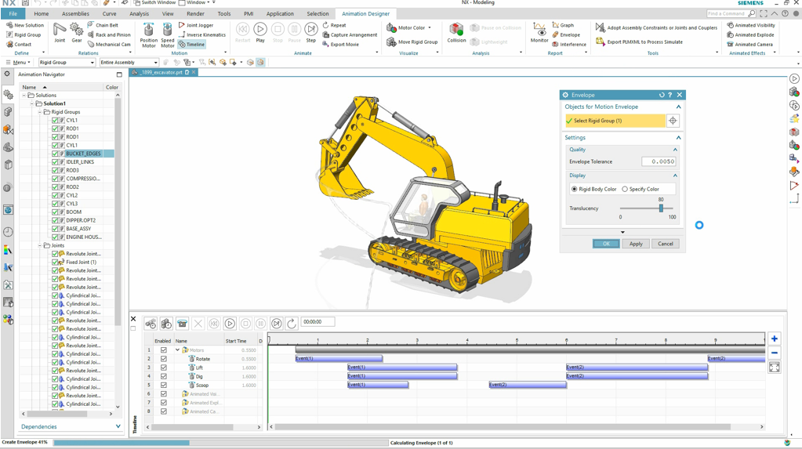This screenshot has height=449, width=802.
Task: Open the Joint tool
Action: (x=60, y=32)
